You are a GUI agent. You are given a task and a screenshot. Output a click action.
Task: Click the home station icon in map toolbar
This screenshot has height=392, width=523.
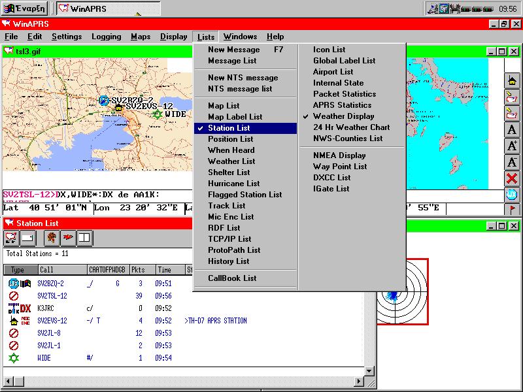point(512,80)
